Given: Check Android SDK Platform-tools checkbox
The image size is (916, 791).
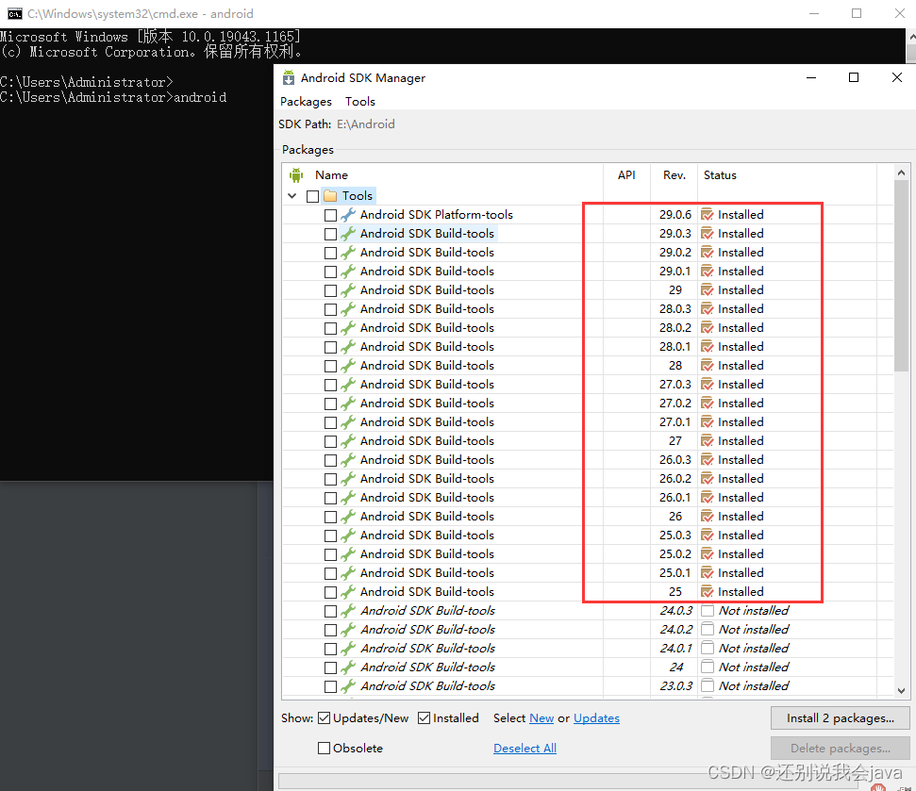Looking at the screenshot, I should coord(331,215).
